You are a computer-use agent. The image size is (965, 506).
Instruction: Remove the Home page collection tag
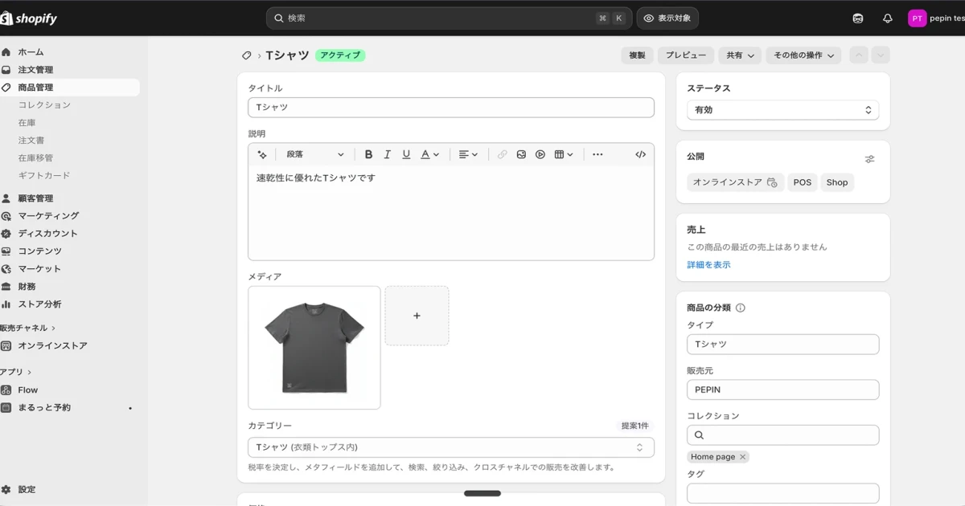click(x=742, y=456)
